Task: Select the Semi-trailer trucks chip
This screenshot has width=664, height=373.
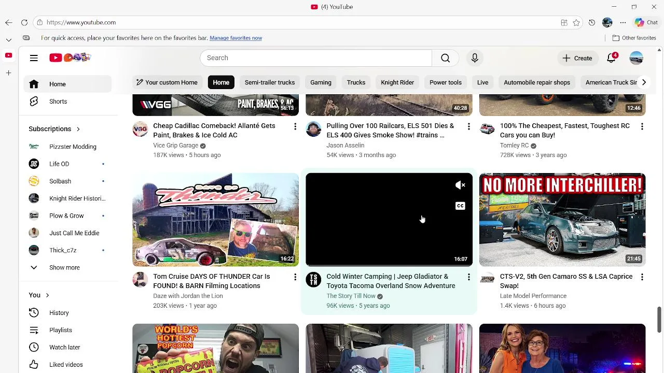Action: (270, 82)
